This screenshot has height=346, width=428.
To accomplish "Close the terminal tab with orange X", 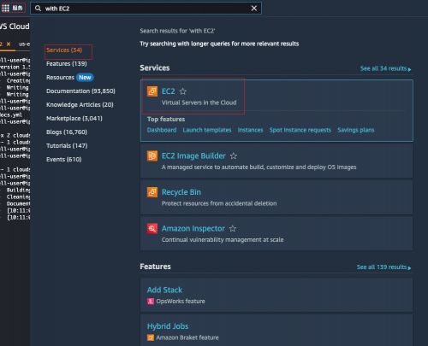I will 9,44.
